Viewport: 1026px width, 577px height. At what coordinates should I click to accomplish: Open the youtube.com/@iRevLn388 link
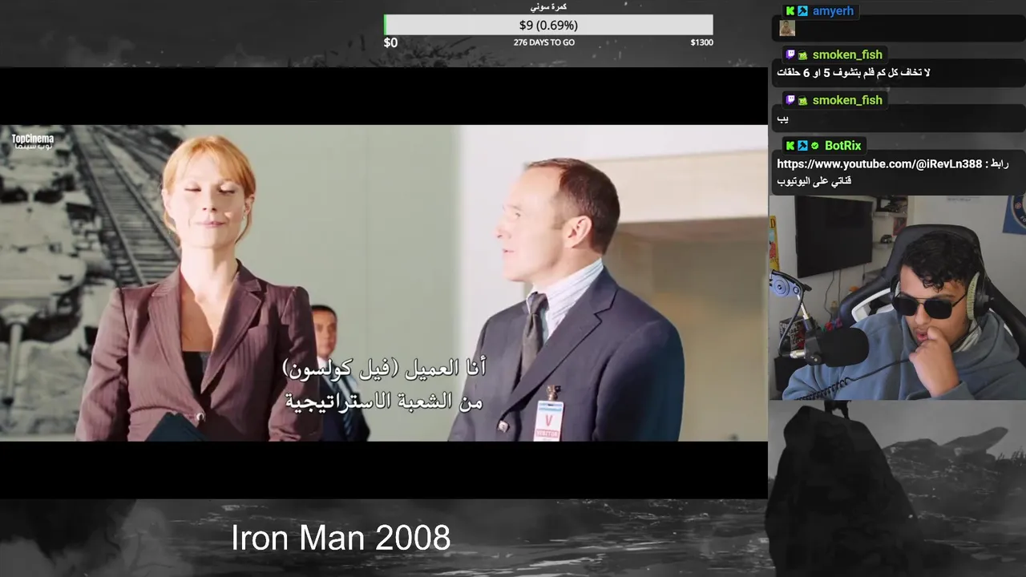coord(879,164)
